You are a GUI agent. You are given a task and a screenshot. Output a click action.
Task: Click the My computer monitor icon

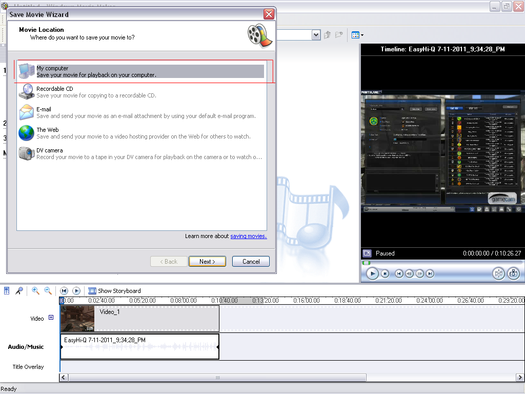(x=27, y=71)
